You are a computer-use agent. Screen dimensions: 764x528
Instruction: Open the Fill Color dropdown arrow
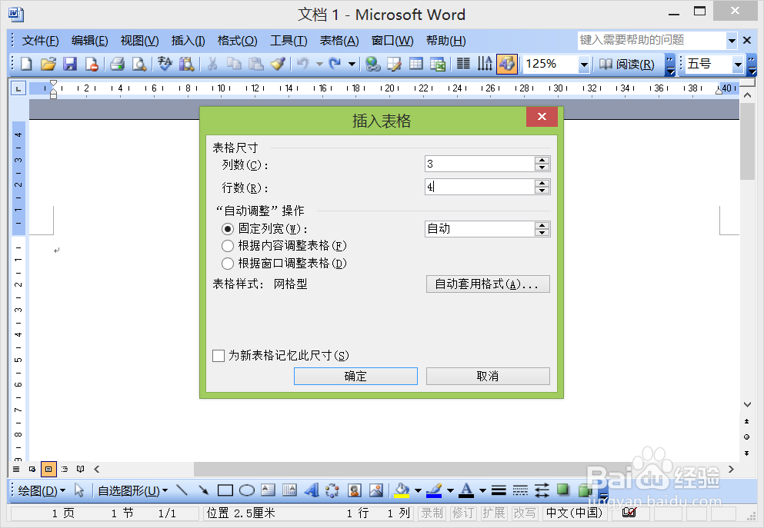(418, 490)
